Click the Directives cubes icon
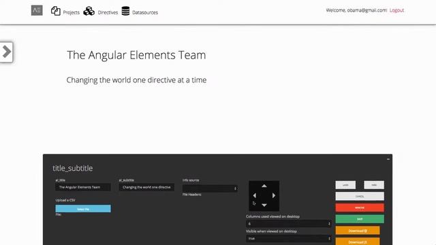The height and width of the screenshot is (245, 436). pyautogui.click(x=89, y=11)
